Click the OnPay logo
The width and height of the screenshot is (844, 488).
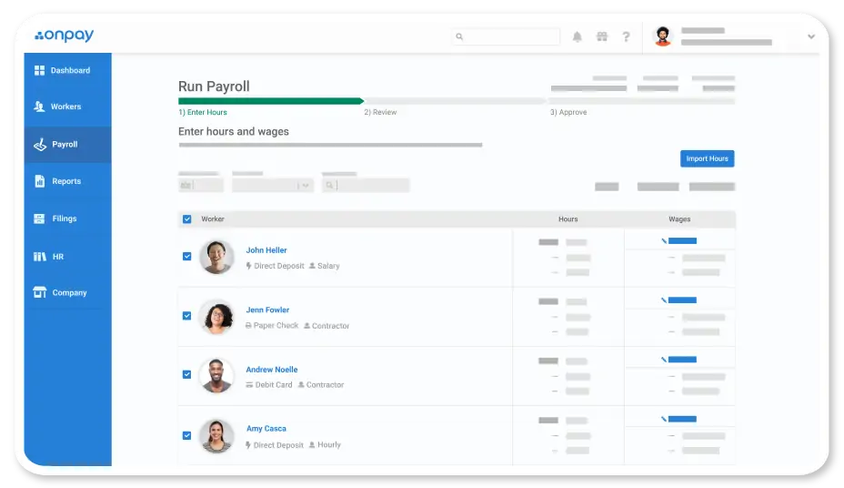[65, 36]
